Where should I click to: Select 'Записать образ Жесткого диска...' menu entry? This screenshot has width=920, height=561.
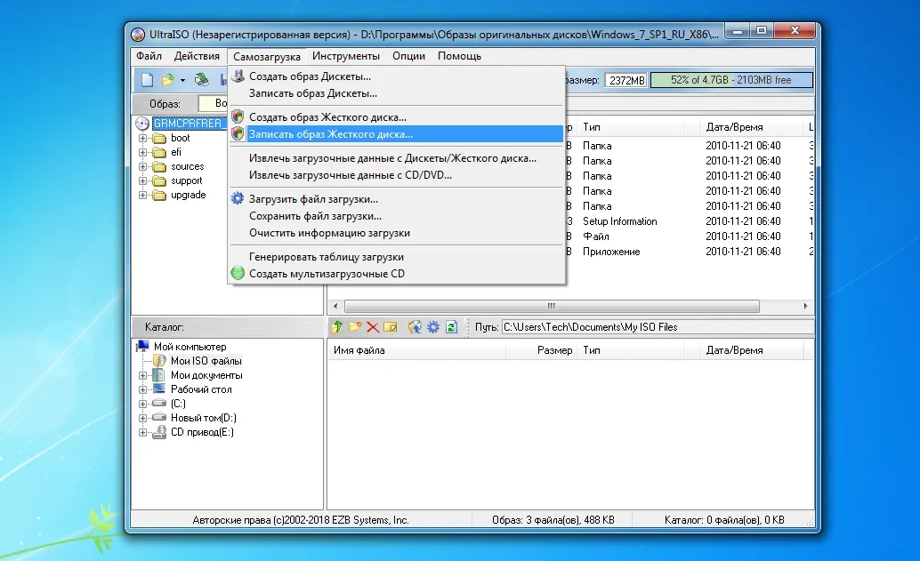pos(330,133)
